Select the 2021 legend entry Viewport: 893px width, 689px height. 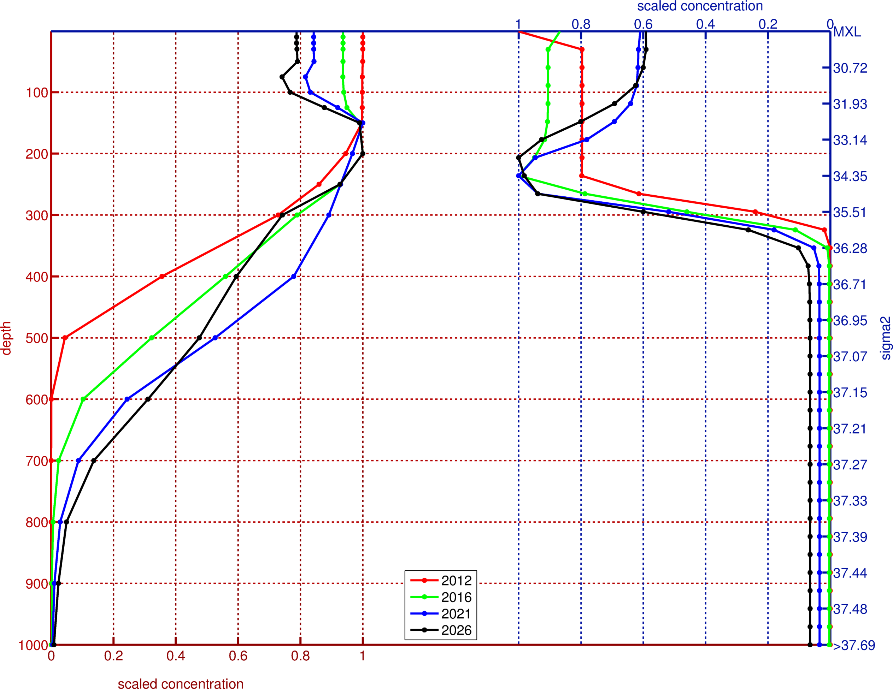456,614
